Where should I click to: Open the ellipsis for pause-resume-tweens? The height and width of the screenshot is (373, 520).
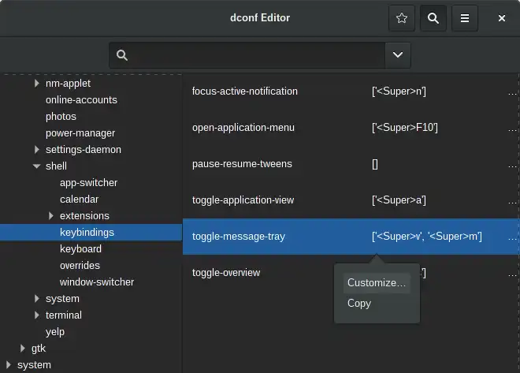pos(512,166)
